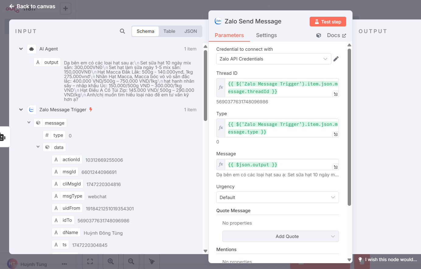This screenshot has height=269, width=421.
Task: Zoom in on the canvas
Action: [x=111, y=261]
